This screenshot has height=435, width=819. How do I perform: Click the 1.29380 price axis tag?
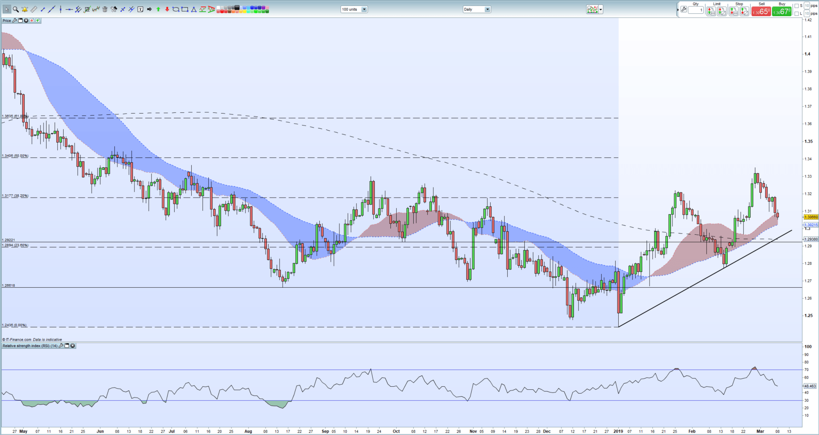[x=811, y=239]
